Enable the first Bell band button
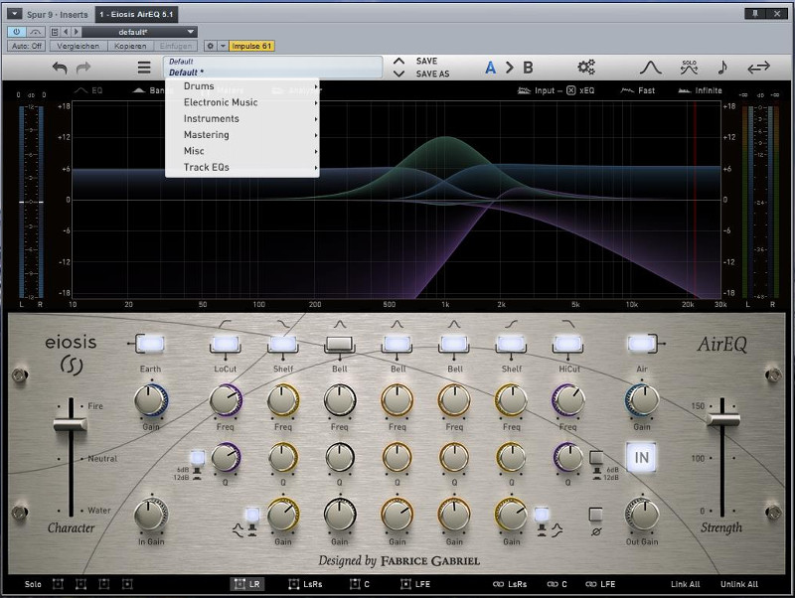The image size is (795, 598). point(340,344)
